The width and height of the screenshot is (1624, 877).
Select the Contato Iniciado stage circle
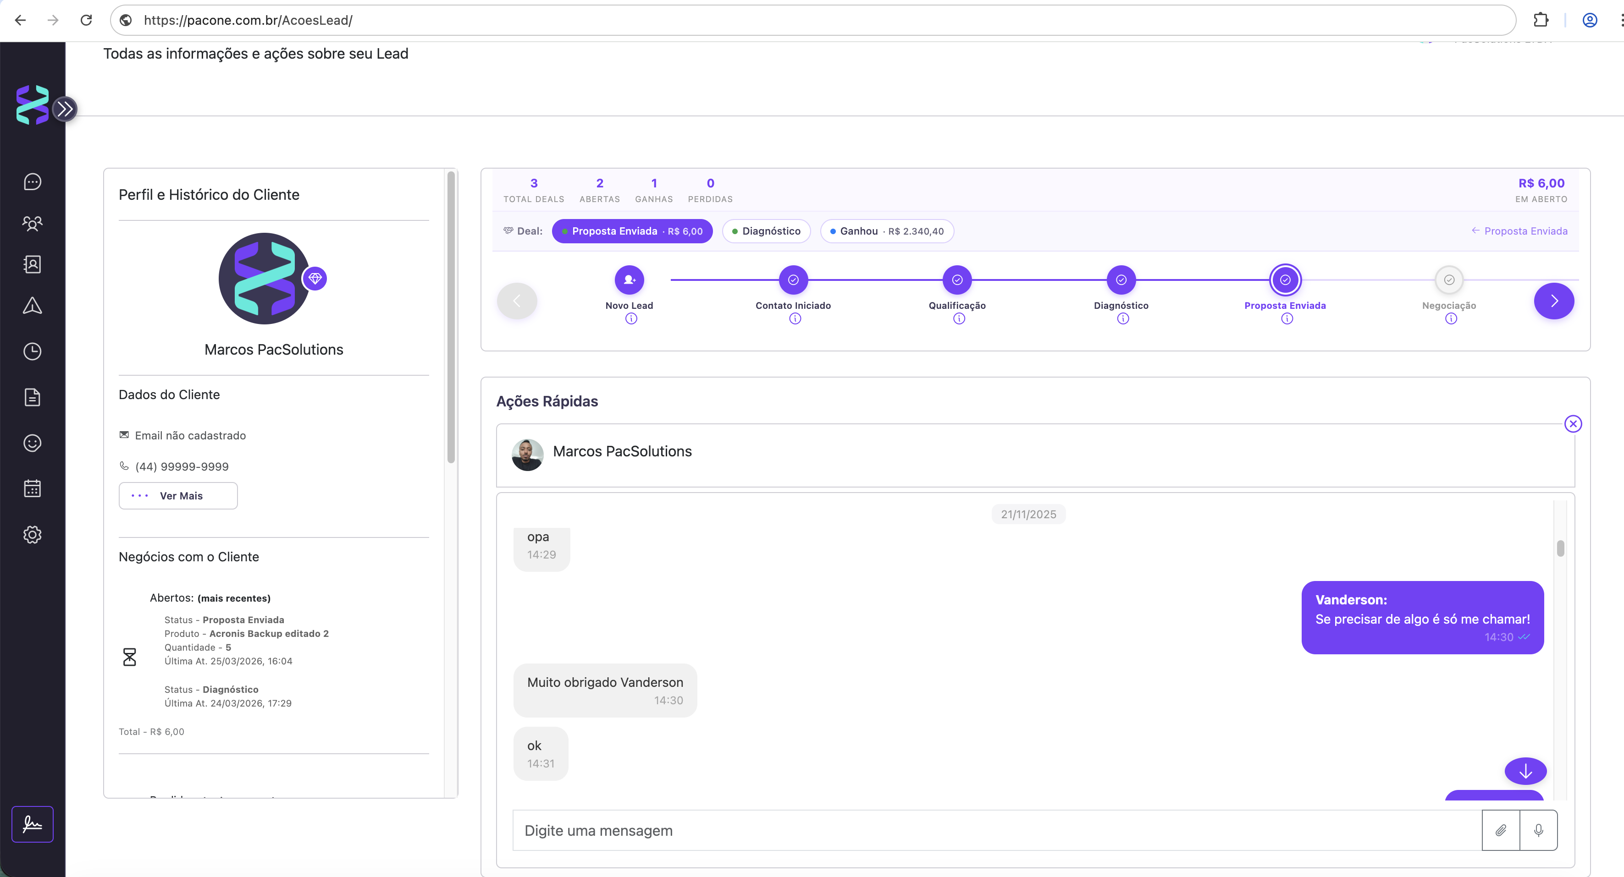793,280
